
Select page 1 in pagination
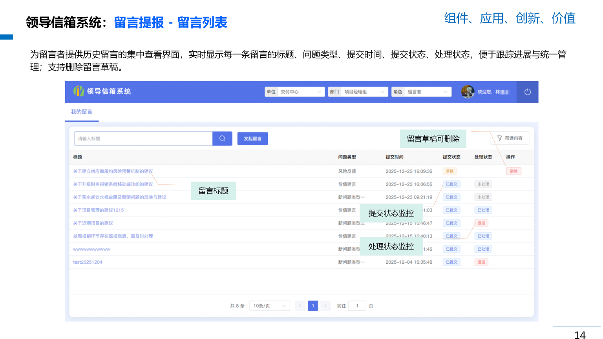(x=313, y=306)
